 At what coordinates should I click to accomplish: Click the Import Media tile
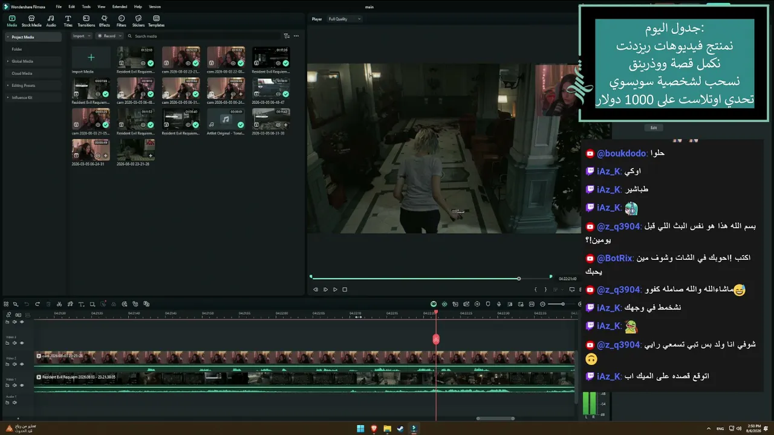click(x=91, y=59)
